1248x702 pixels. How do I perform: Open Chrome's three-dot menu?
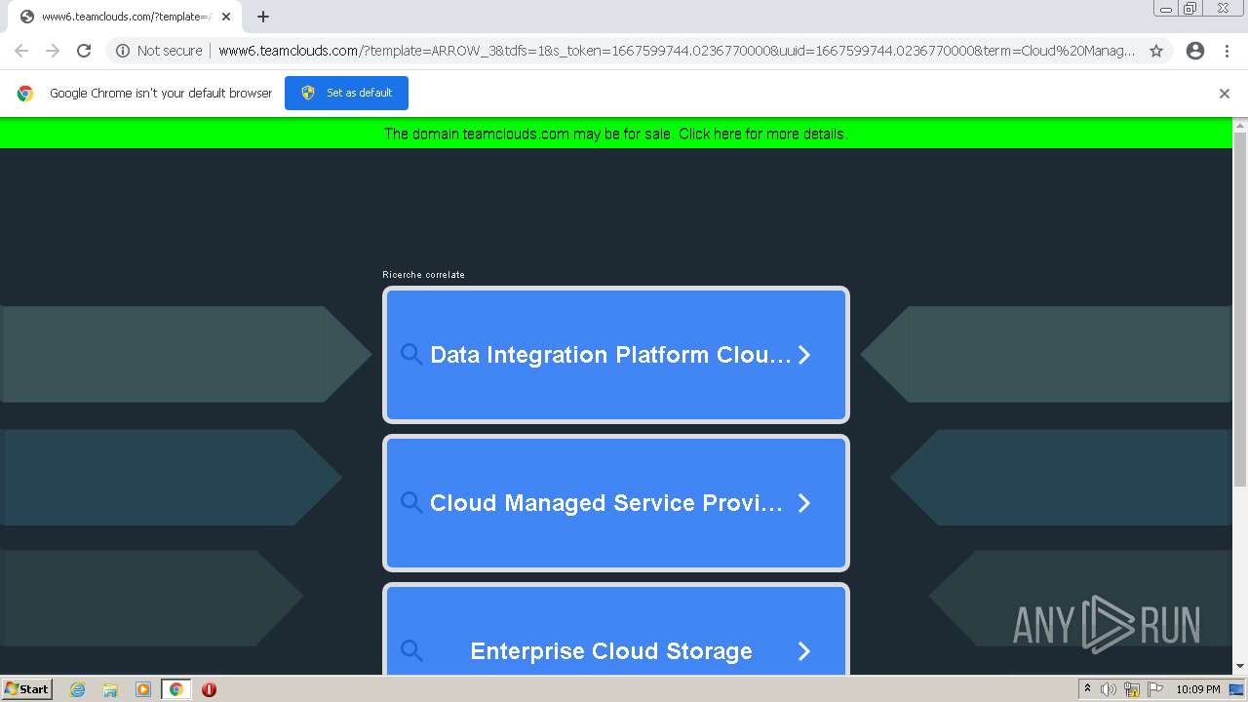[1228, 51]
